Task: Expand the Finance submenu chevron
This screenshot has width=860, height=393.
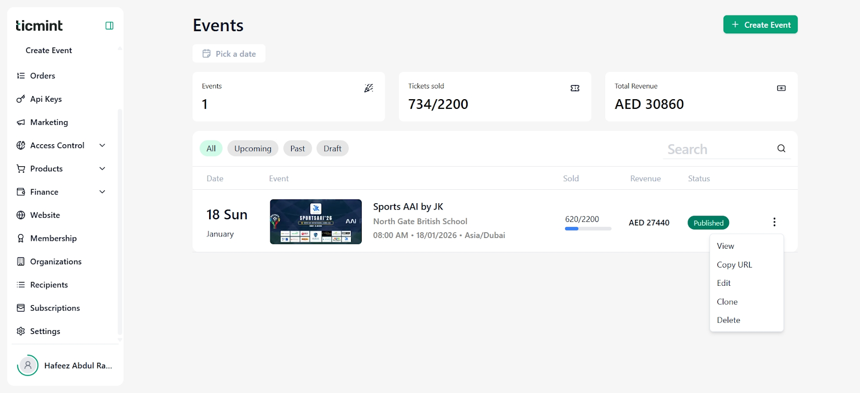Action: pos(102,192)
